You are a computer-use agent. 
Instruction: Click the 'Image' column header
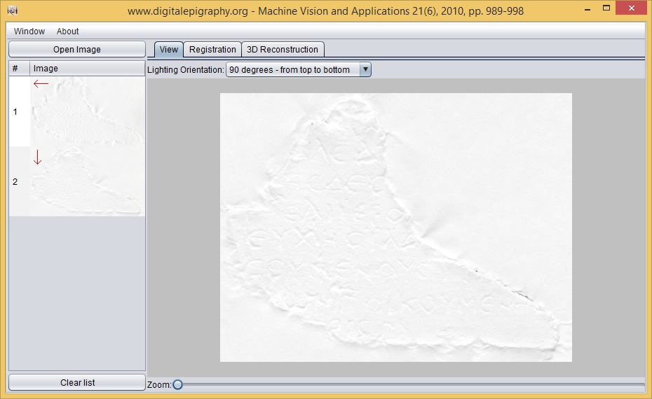(87, 69)
